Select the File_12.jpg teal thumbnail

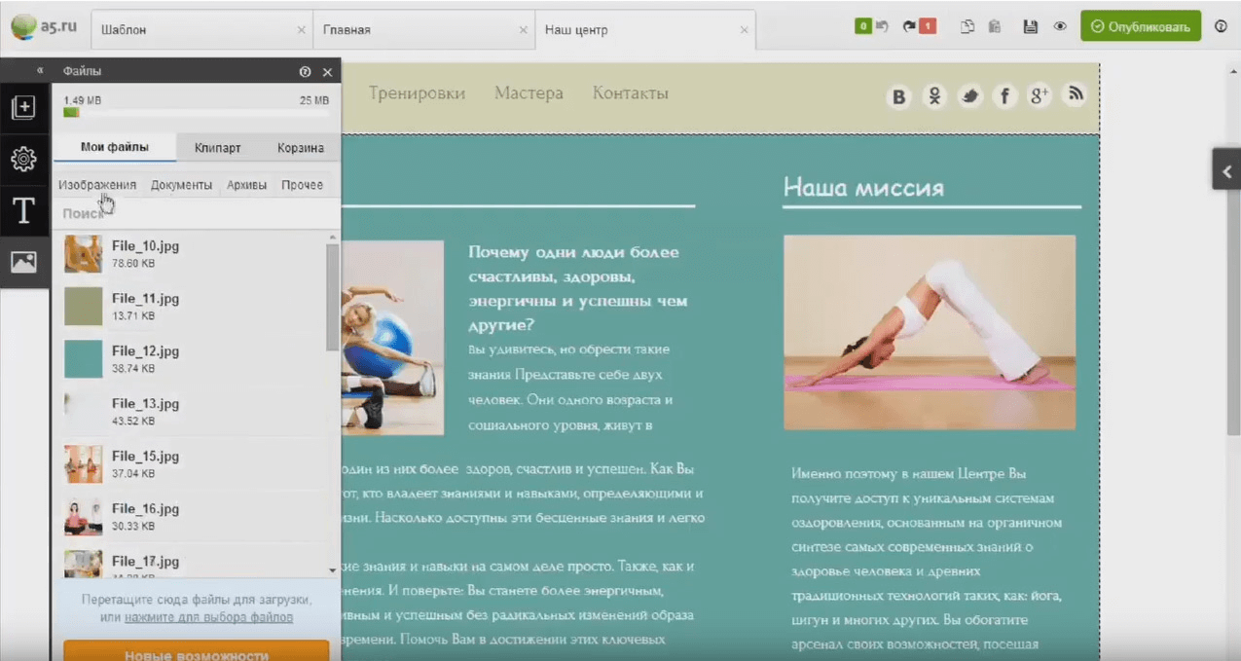point(83,358)
